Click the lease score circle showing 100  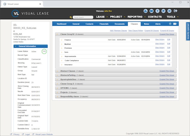click(x=44, y=51)
